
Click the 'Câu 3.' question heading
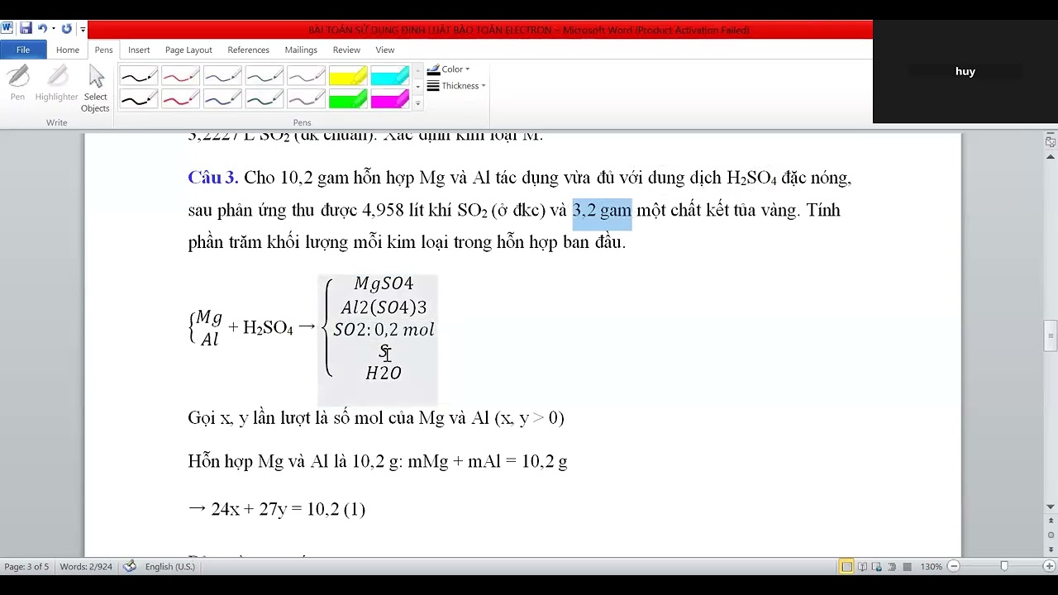point(213,178)
